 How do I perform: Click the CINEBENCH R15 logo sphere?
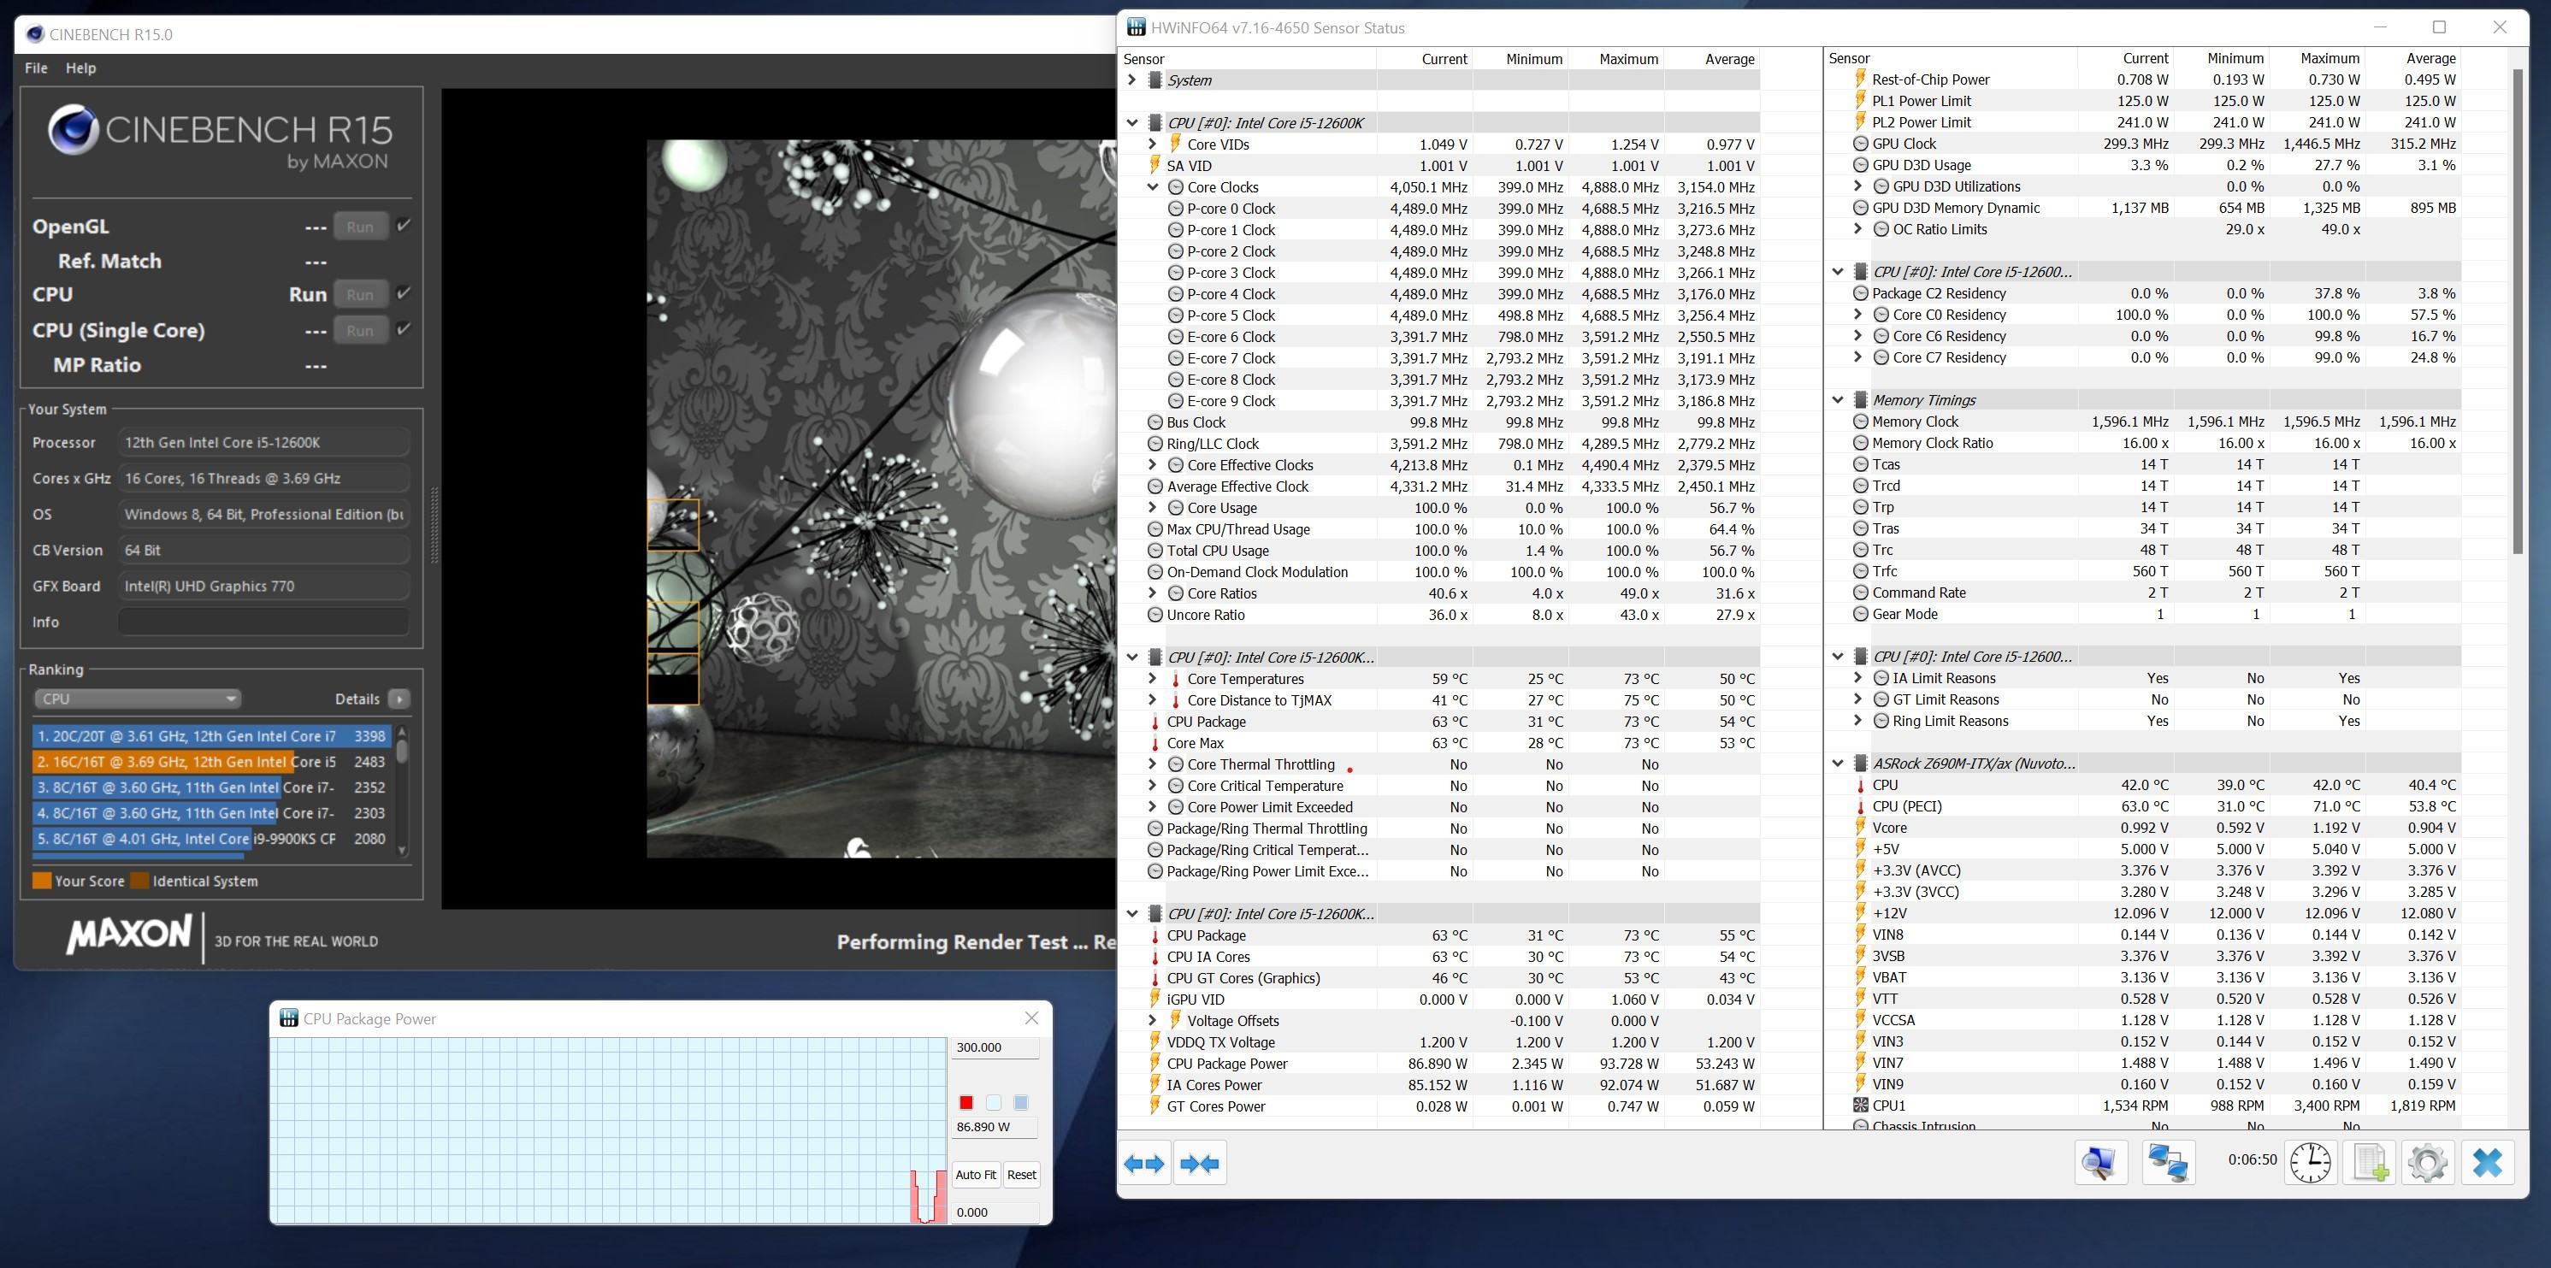click(74, 130)
